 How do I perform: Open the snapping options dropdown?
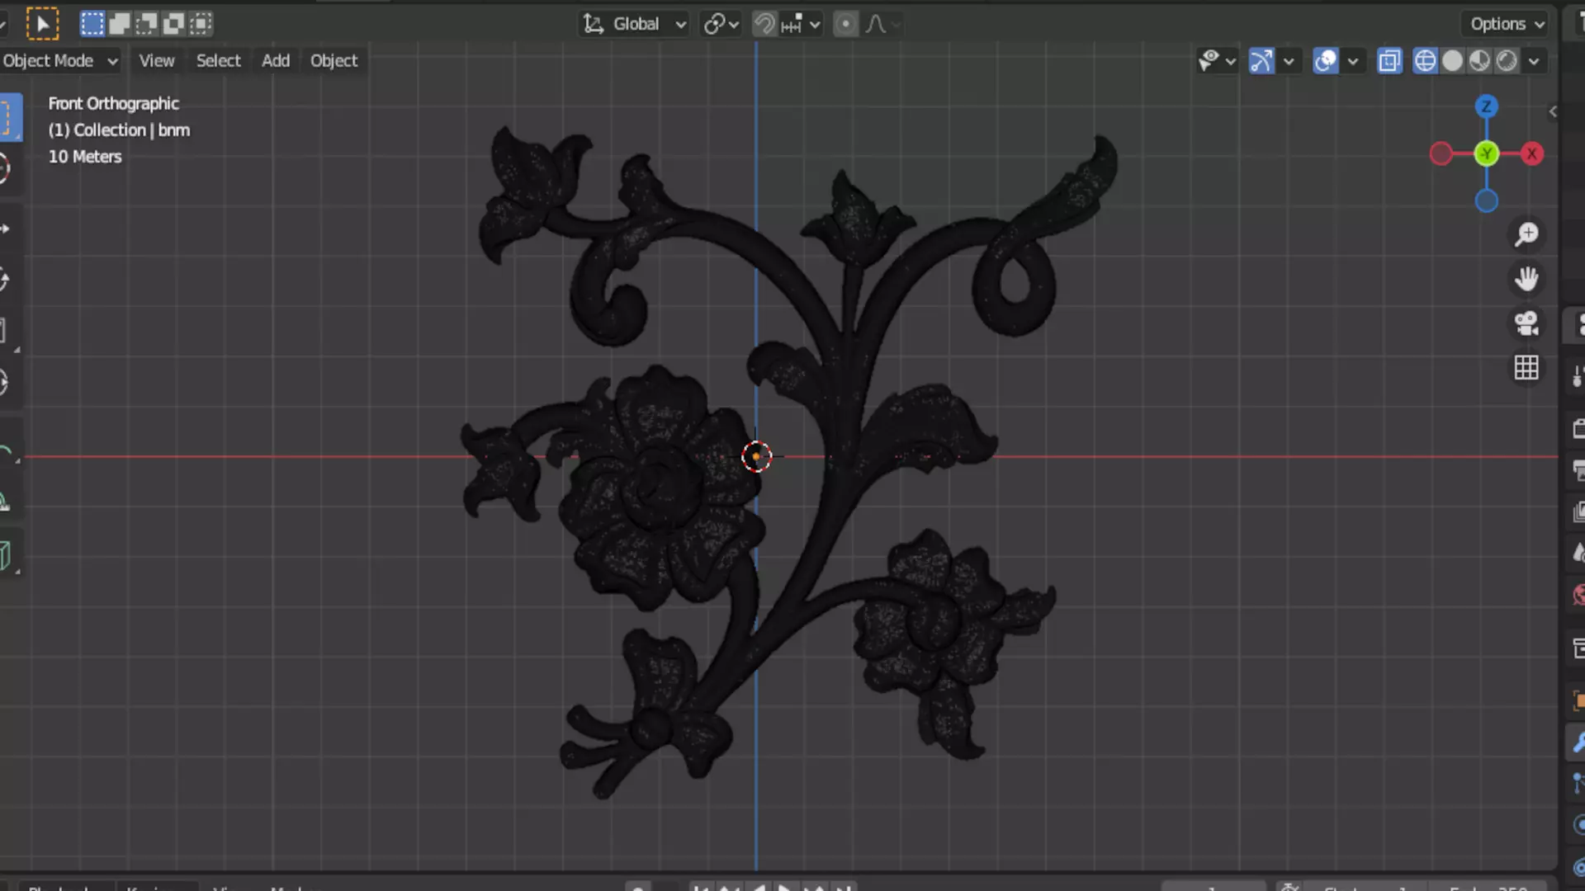tap(801, 24)
